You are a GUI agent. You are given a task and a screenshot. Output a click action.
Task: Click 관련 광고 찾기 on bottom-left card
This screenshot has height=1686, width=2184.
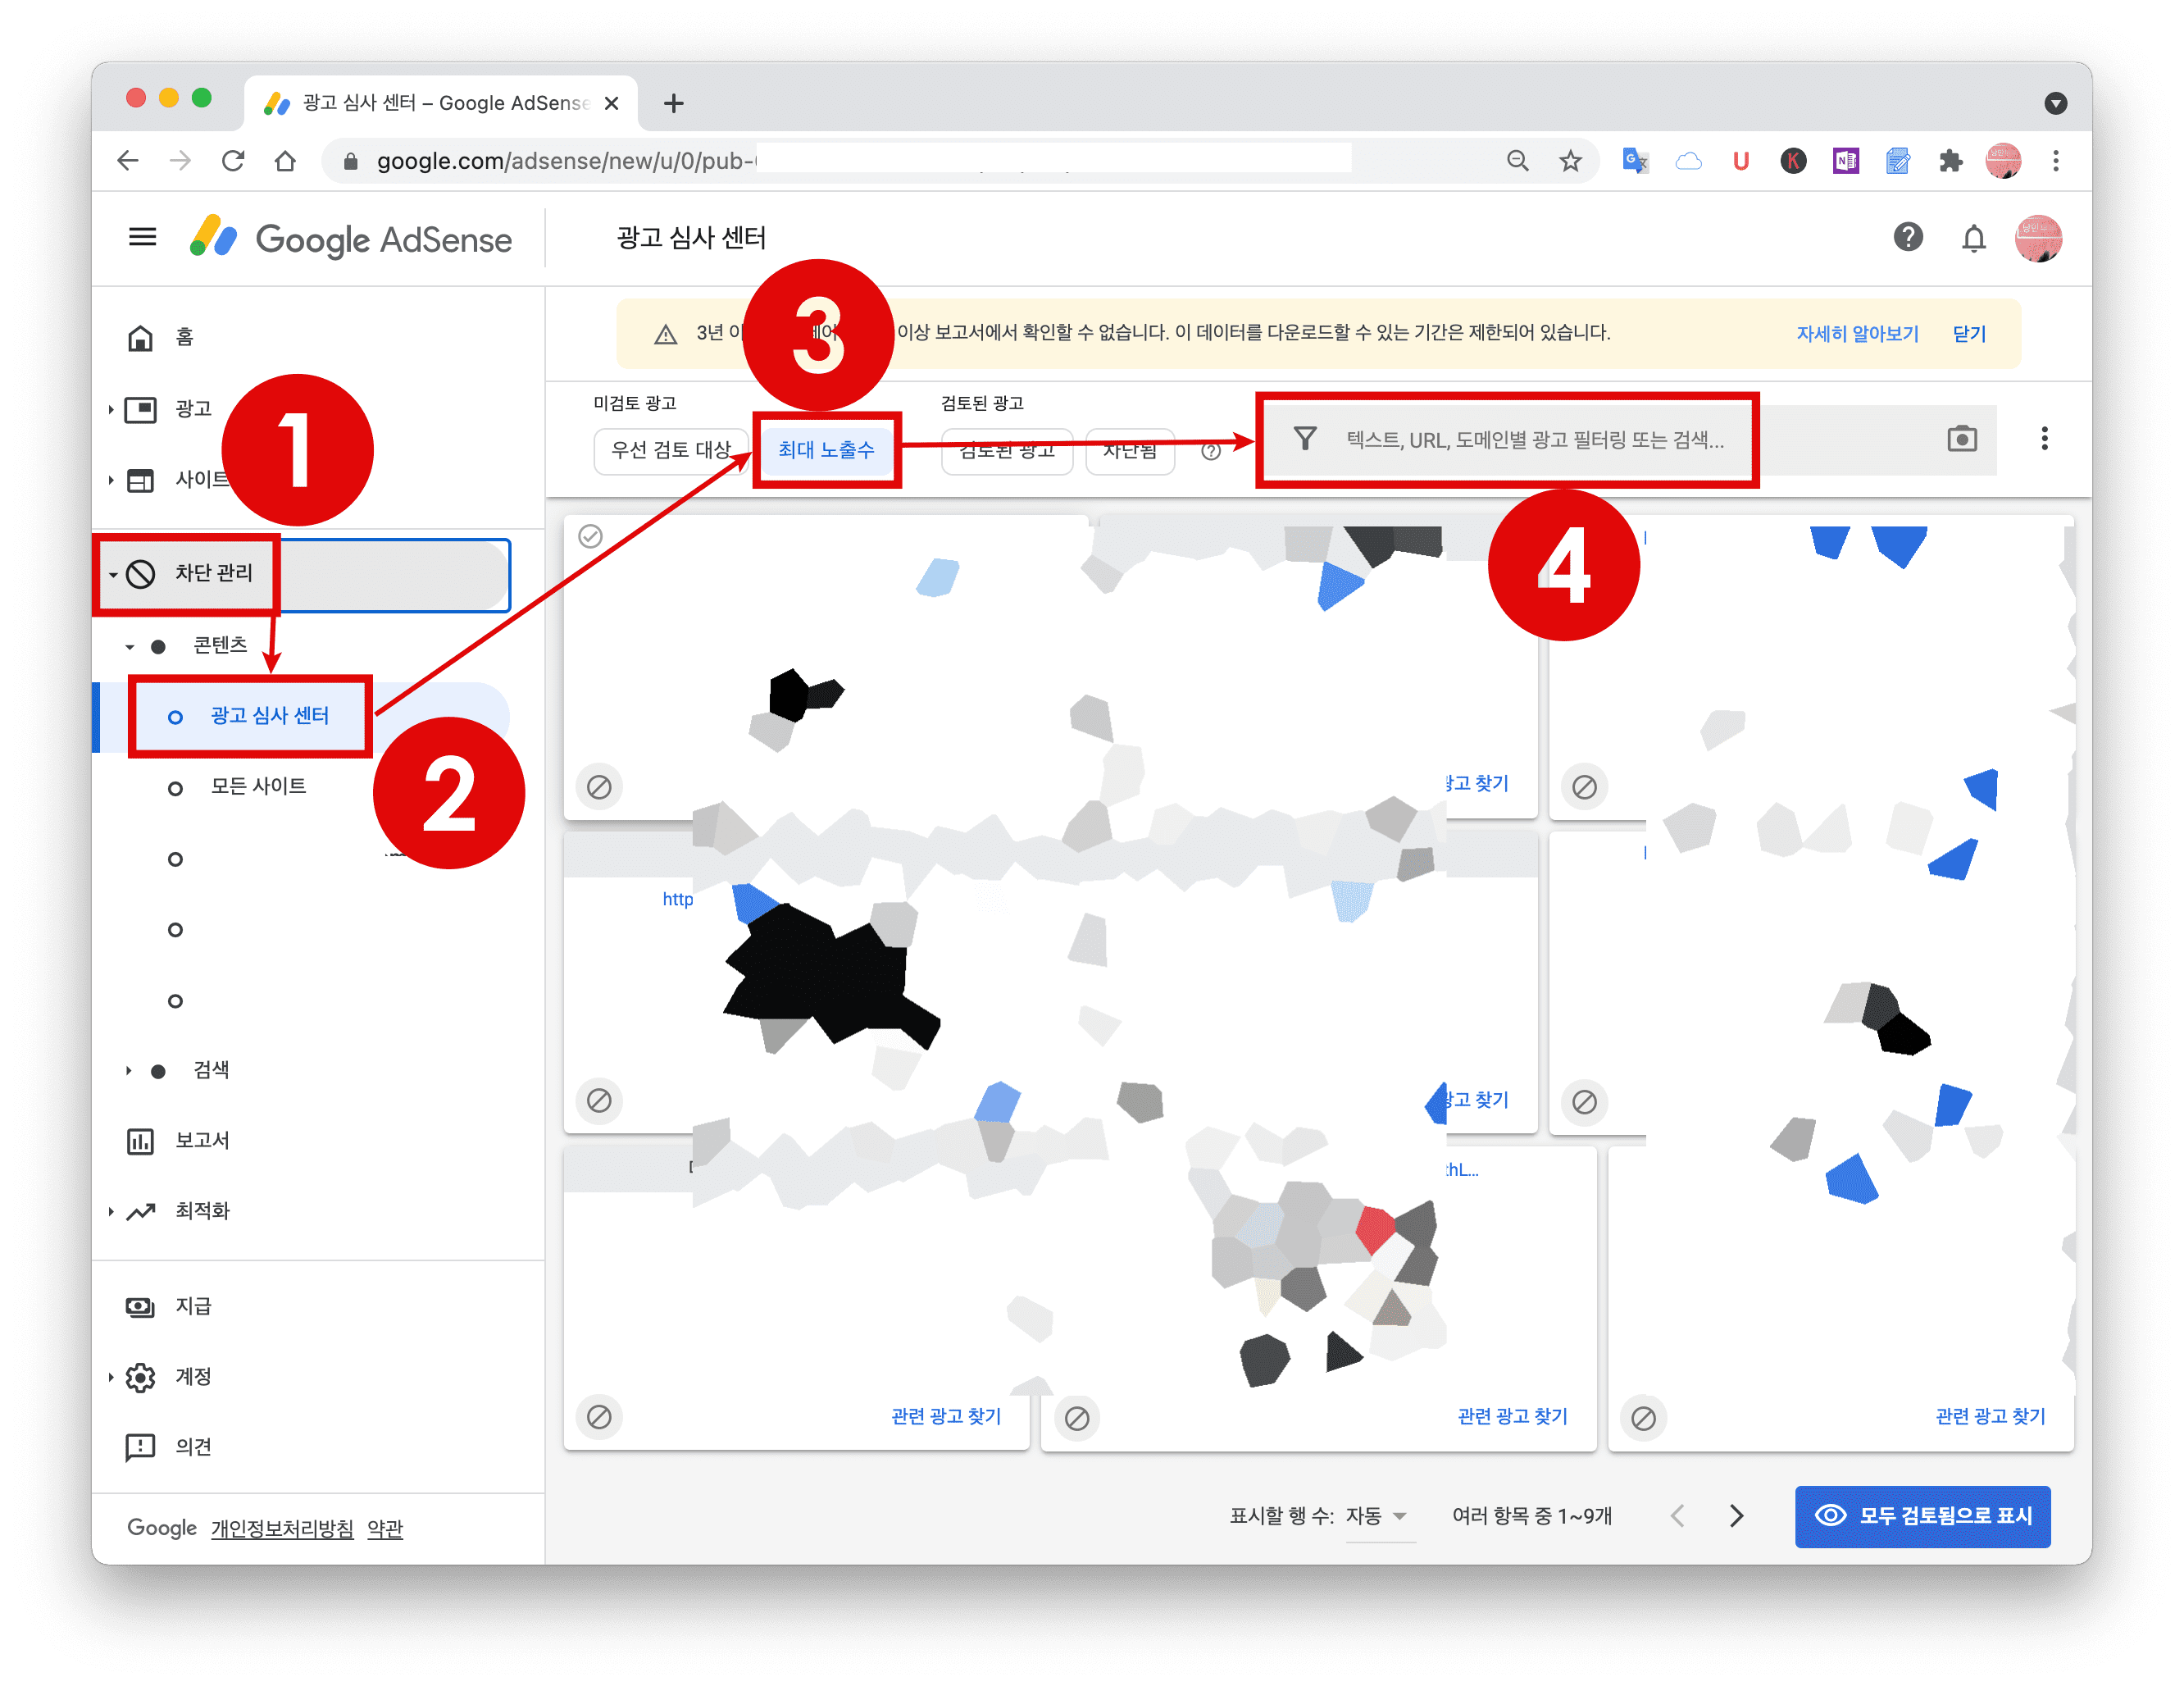coord(945,1416)
